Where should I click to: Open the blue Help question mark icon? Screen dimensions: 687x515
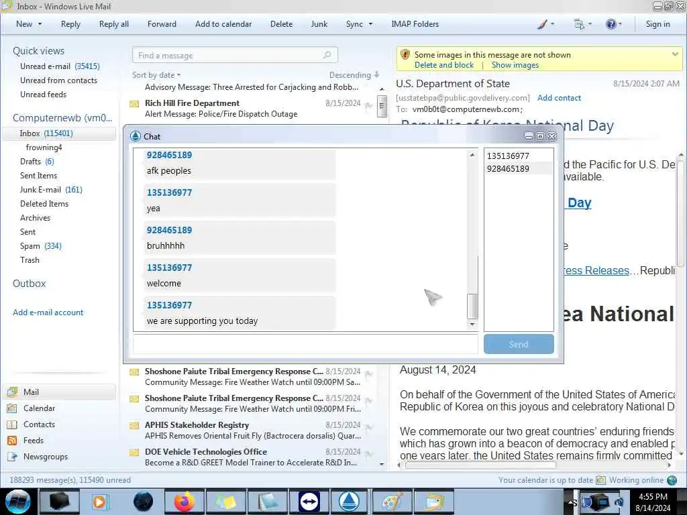[611, 24]
